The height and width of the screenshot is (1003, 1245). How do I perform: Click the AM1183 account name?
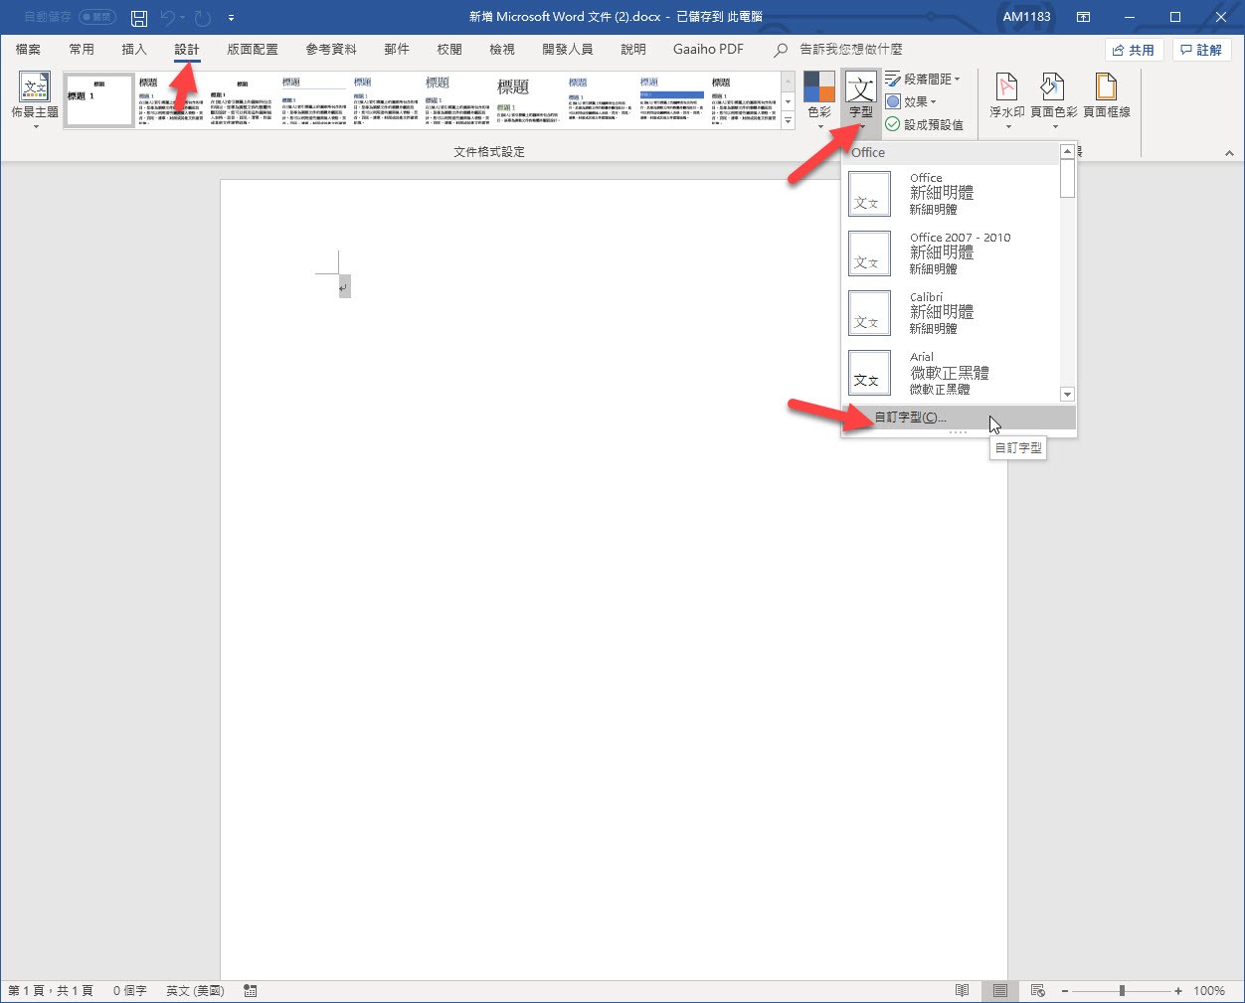click(1026, 17)
